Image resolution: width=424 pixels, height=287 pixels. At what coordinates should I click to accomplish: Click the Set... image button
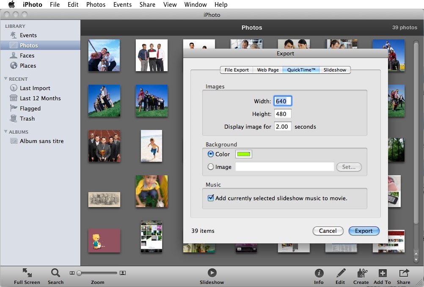point(349,167)
